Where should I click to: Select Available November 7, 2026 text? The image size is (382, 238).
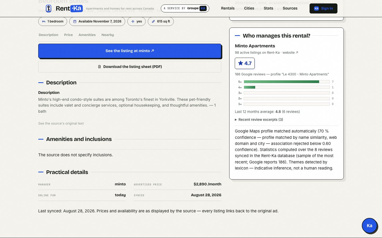pyautogui.click(x=100, y=21)
